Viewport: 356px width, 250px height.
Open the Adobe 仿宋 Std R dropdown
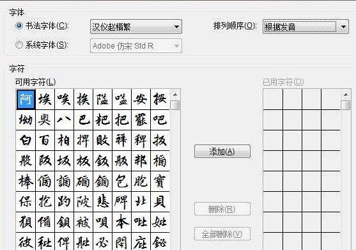pyautogui.click(x=136, y=45)
